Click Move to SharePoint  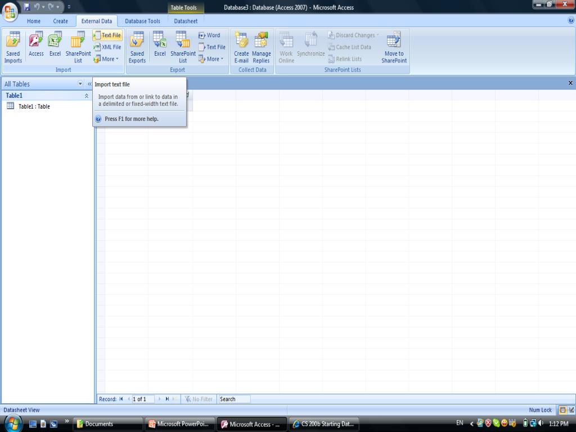[x=394, y=47]
